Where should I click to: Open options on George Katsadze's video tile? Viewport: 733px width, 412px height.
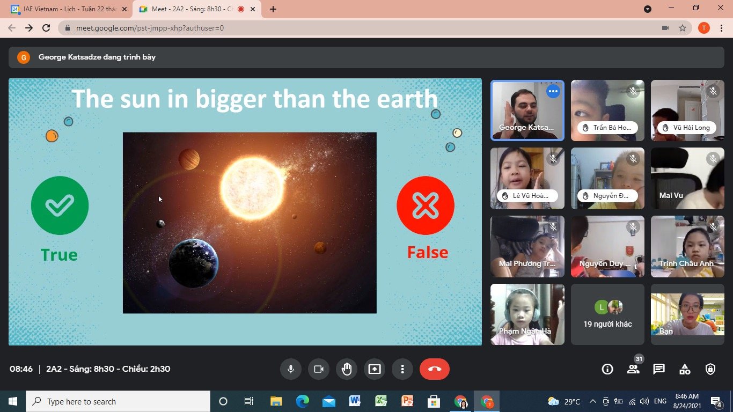(553, 92)
